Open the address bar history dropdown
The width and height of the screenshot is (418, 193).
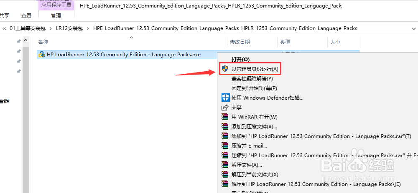click(414, 28)
